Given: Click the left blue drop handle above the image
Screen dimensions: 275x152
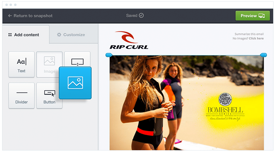Looking at the screenshot, I should (109, 55).
